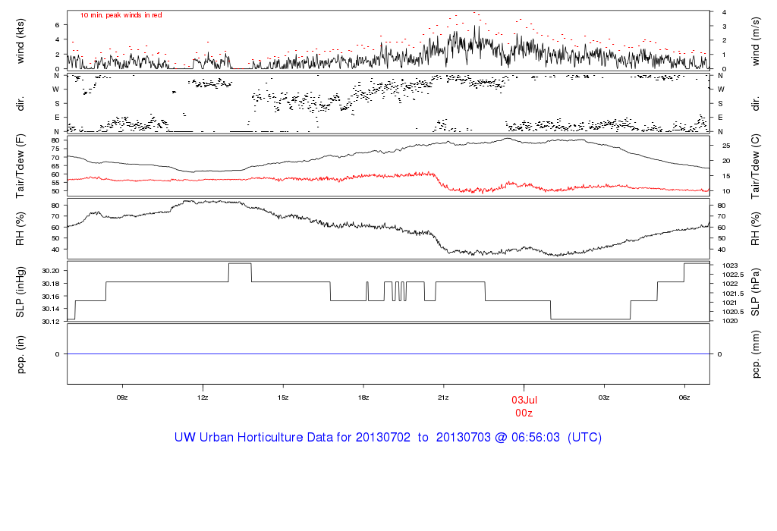Select the '09z' time axis label
This screenshot has height=531, width=777.
click(122, 397)
